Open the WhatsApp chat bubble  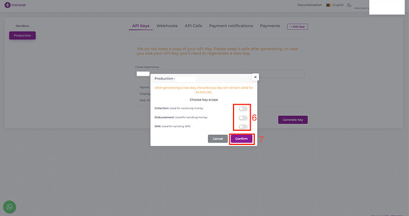[9, 207]
